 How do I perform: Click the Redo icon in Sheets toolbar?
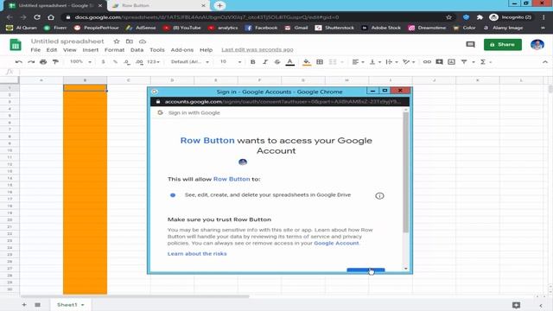click(x=31, y=61)
